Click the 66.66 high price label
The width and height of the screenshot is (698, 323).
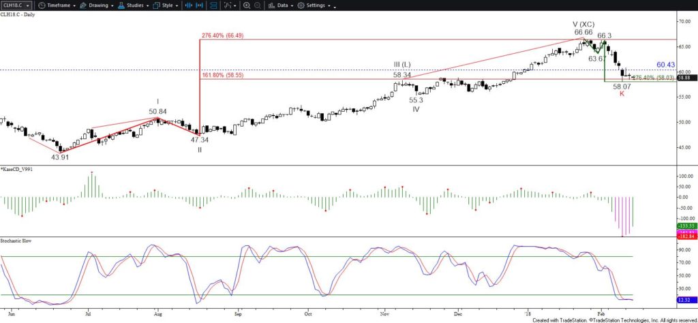(583, 32)
